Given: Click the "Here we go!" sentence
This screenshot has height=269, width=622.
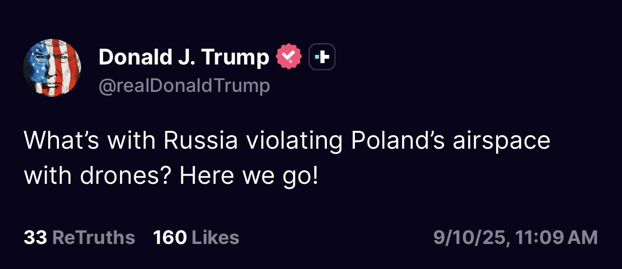Looking at the screenshot, I should point(249,177).
